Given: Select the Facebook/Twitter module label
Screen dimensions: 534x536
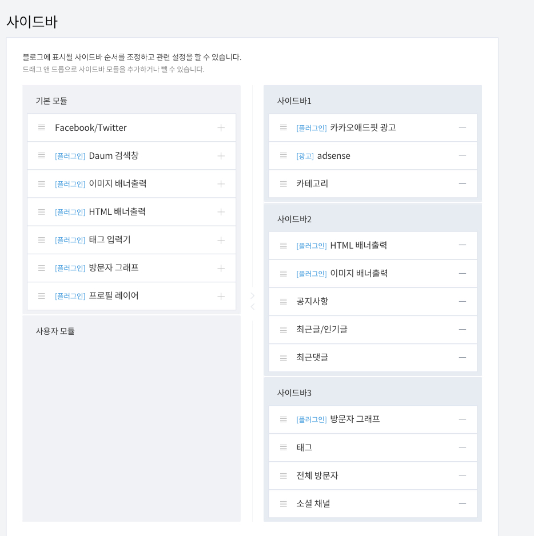Looking at the screenshot, I should coord(91,128).
